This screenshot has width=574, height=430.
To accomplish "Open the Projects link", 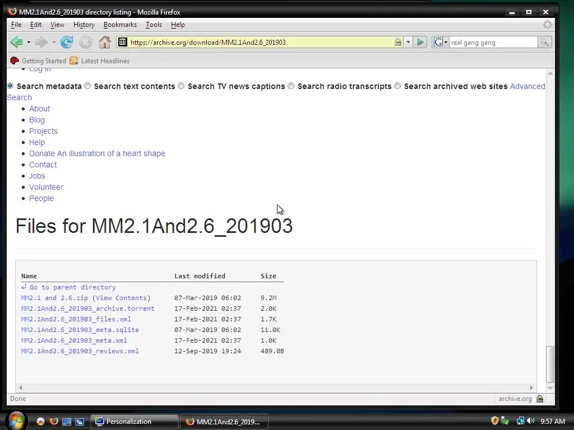I will pos(43,131).
